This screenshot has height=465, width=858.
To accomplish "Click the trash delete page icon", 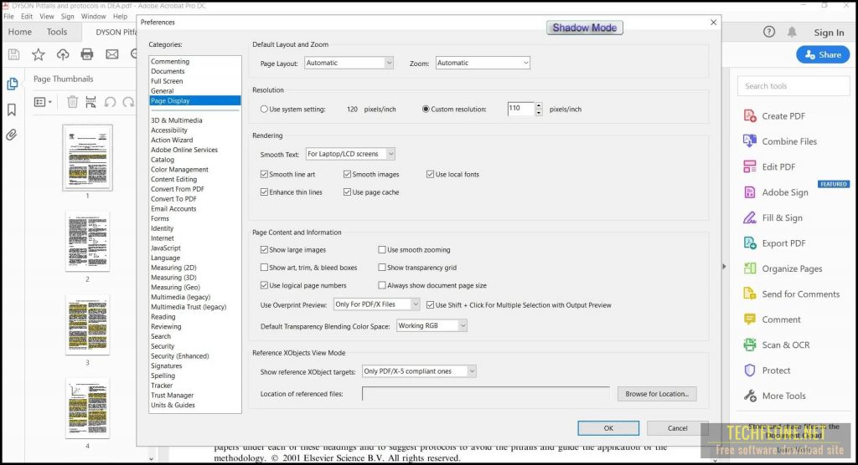I will tap(72, 102).
